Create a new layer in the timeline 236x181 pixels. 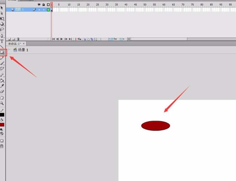coord(9,39)
